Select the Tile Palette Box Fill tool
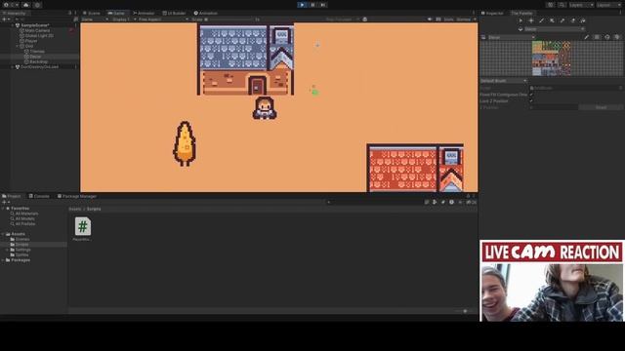 coord(552,20)
